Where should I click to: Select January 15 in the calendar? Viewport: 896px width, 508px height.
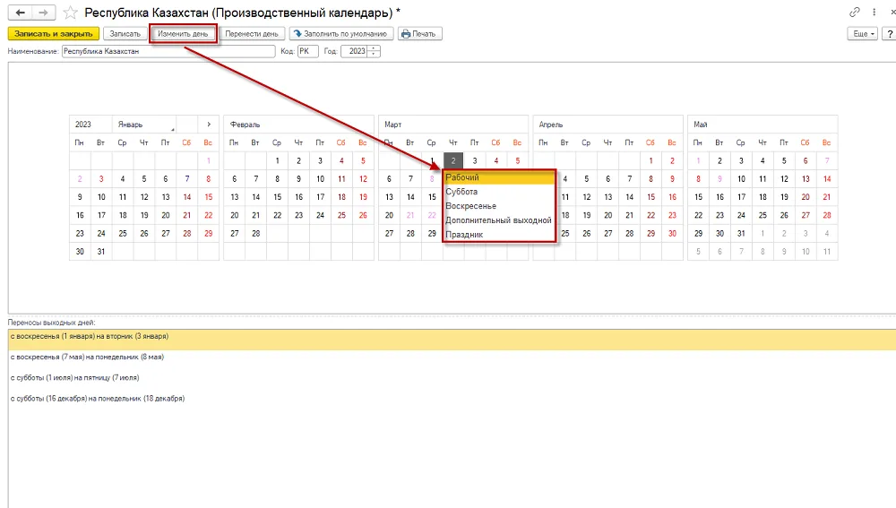point(209,197)
